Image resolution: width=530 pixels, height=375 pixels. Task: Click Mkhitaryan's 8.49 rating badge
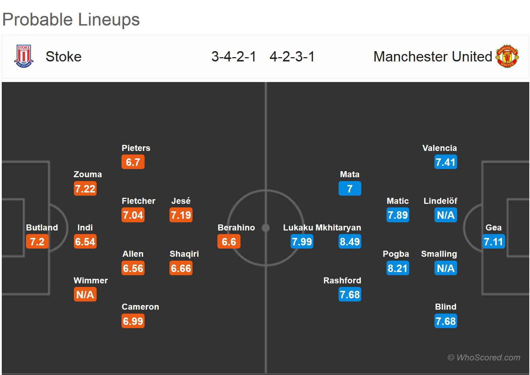coord(350,242)
